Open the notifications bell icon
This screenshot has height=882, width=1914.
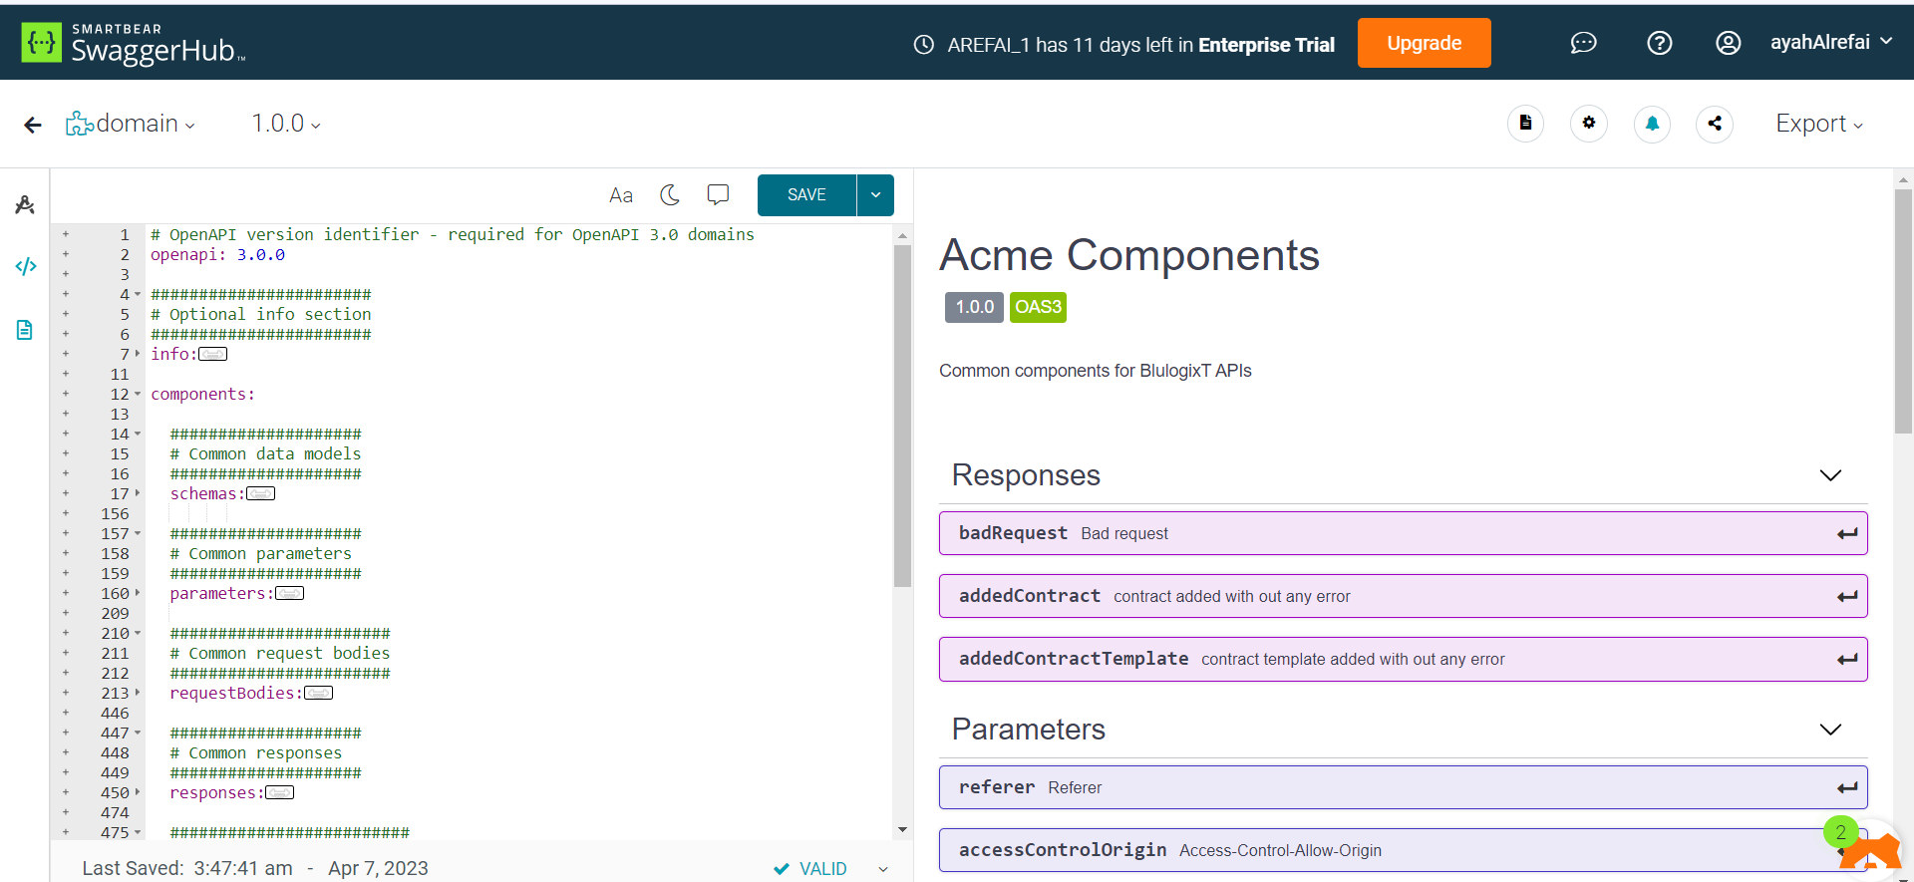click(x=1652, y=124)
